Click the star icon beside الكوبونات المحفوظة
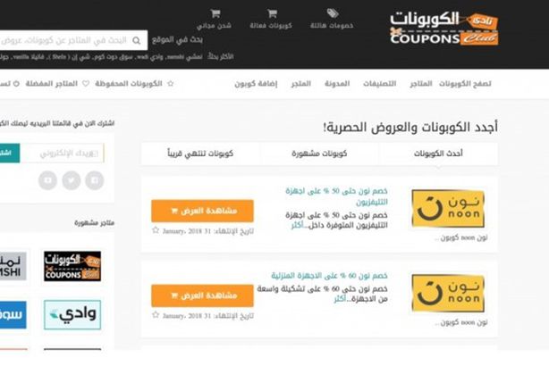Viewport: 549px width, 366px height. (x=171, y=84)
